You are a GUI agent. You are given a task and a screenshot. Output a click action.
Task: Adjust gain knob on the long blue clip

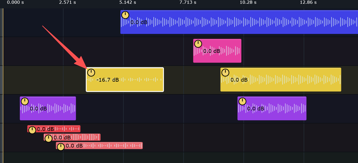[125, 15]
